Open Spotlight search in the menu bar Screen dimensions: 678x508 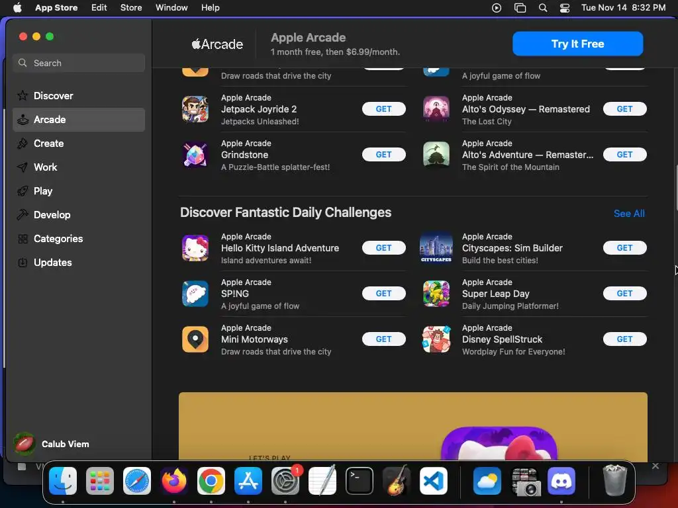point(543,8)
